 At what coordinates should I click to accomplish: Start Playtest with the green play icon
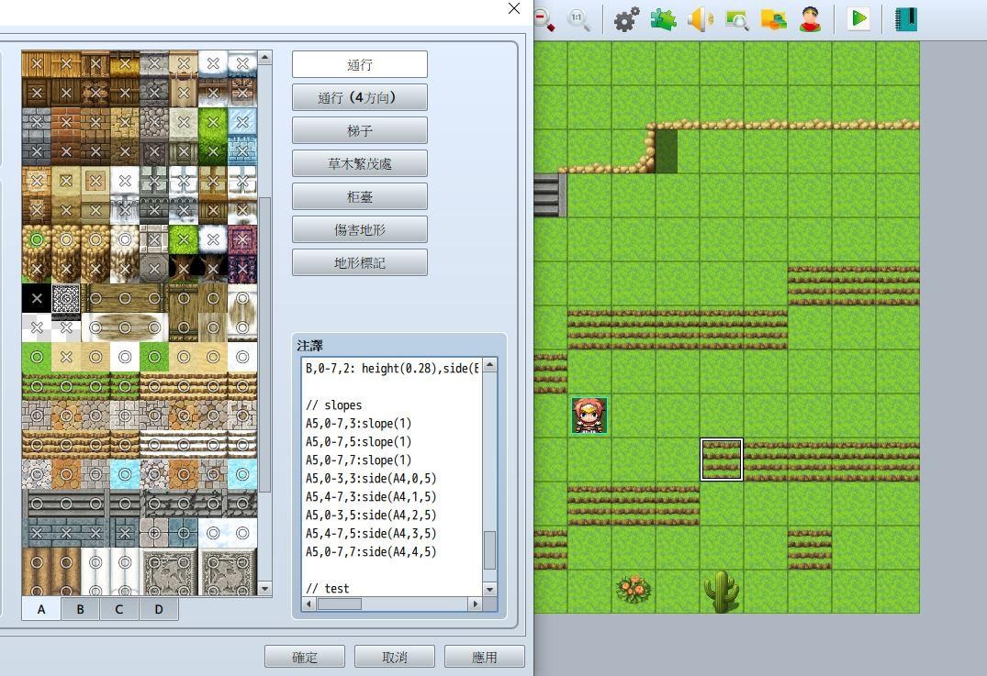tap(857, 18)
